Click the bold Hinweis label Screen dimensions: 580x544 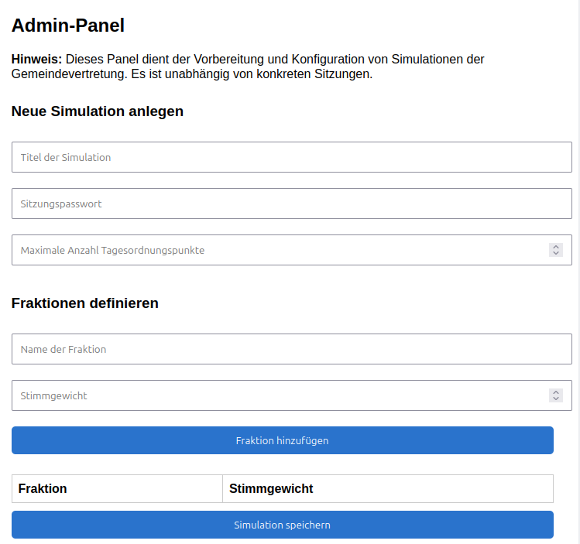(x=36, y=60)
